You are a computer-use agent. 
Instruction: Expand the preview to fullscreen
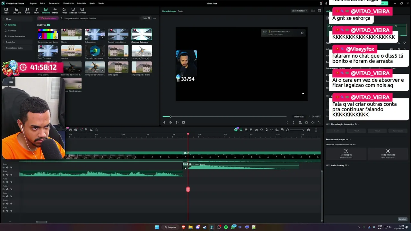[x=319, y=122]
